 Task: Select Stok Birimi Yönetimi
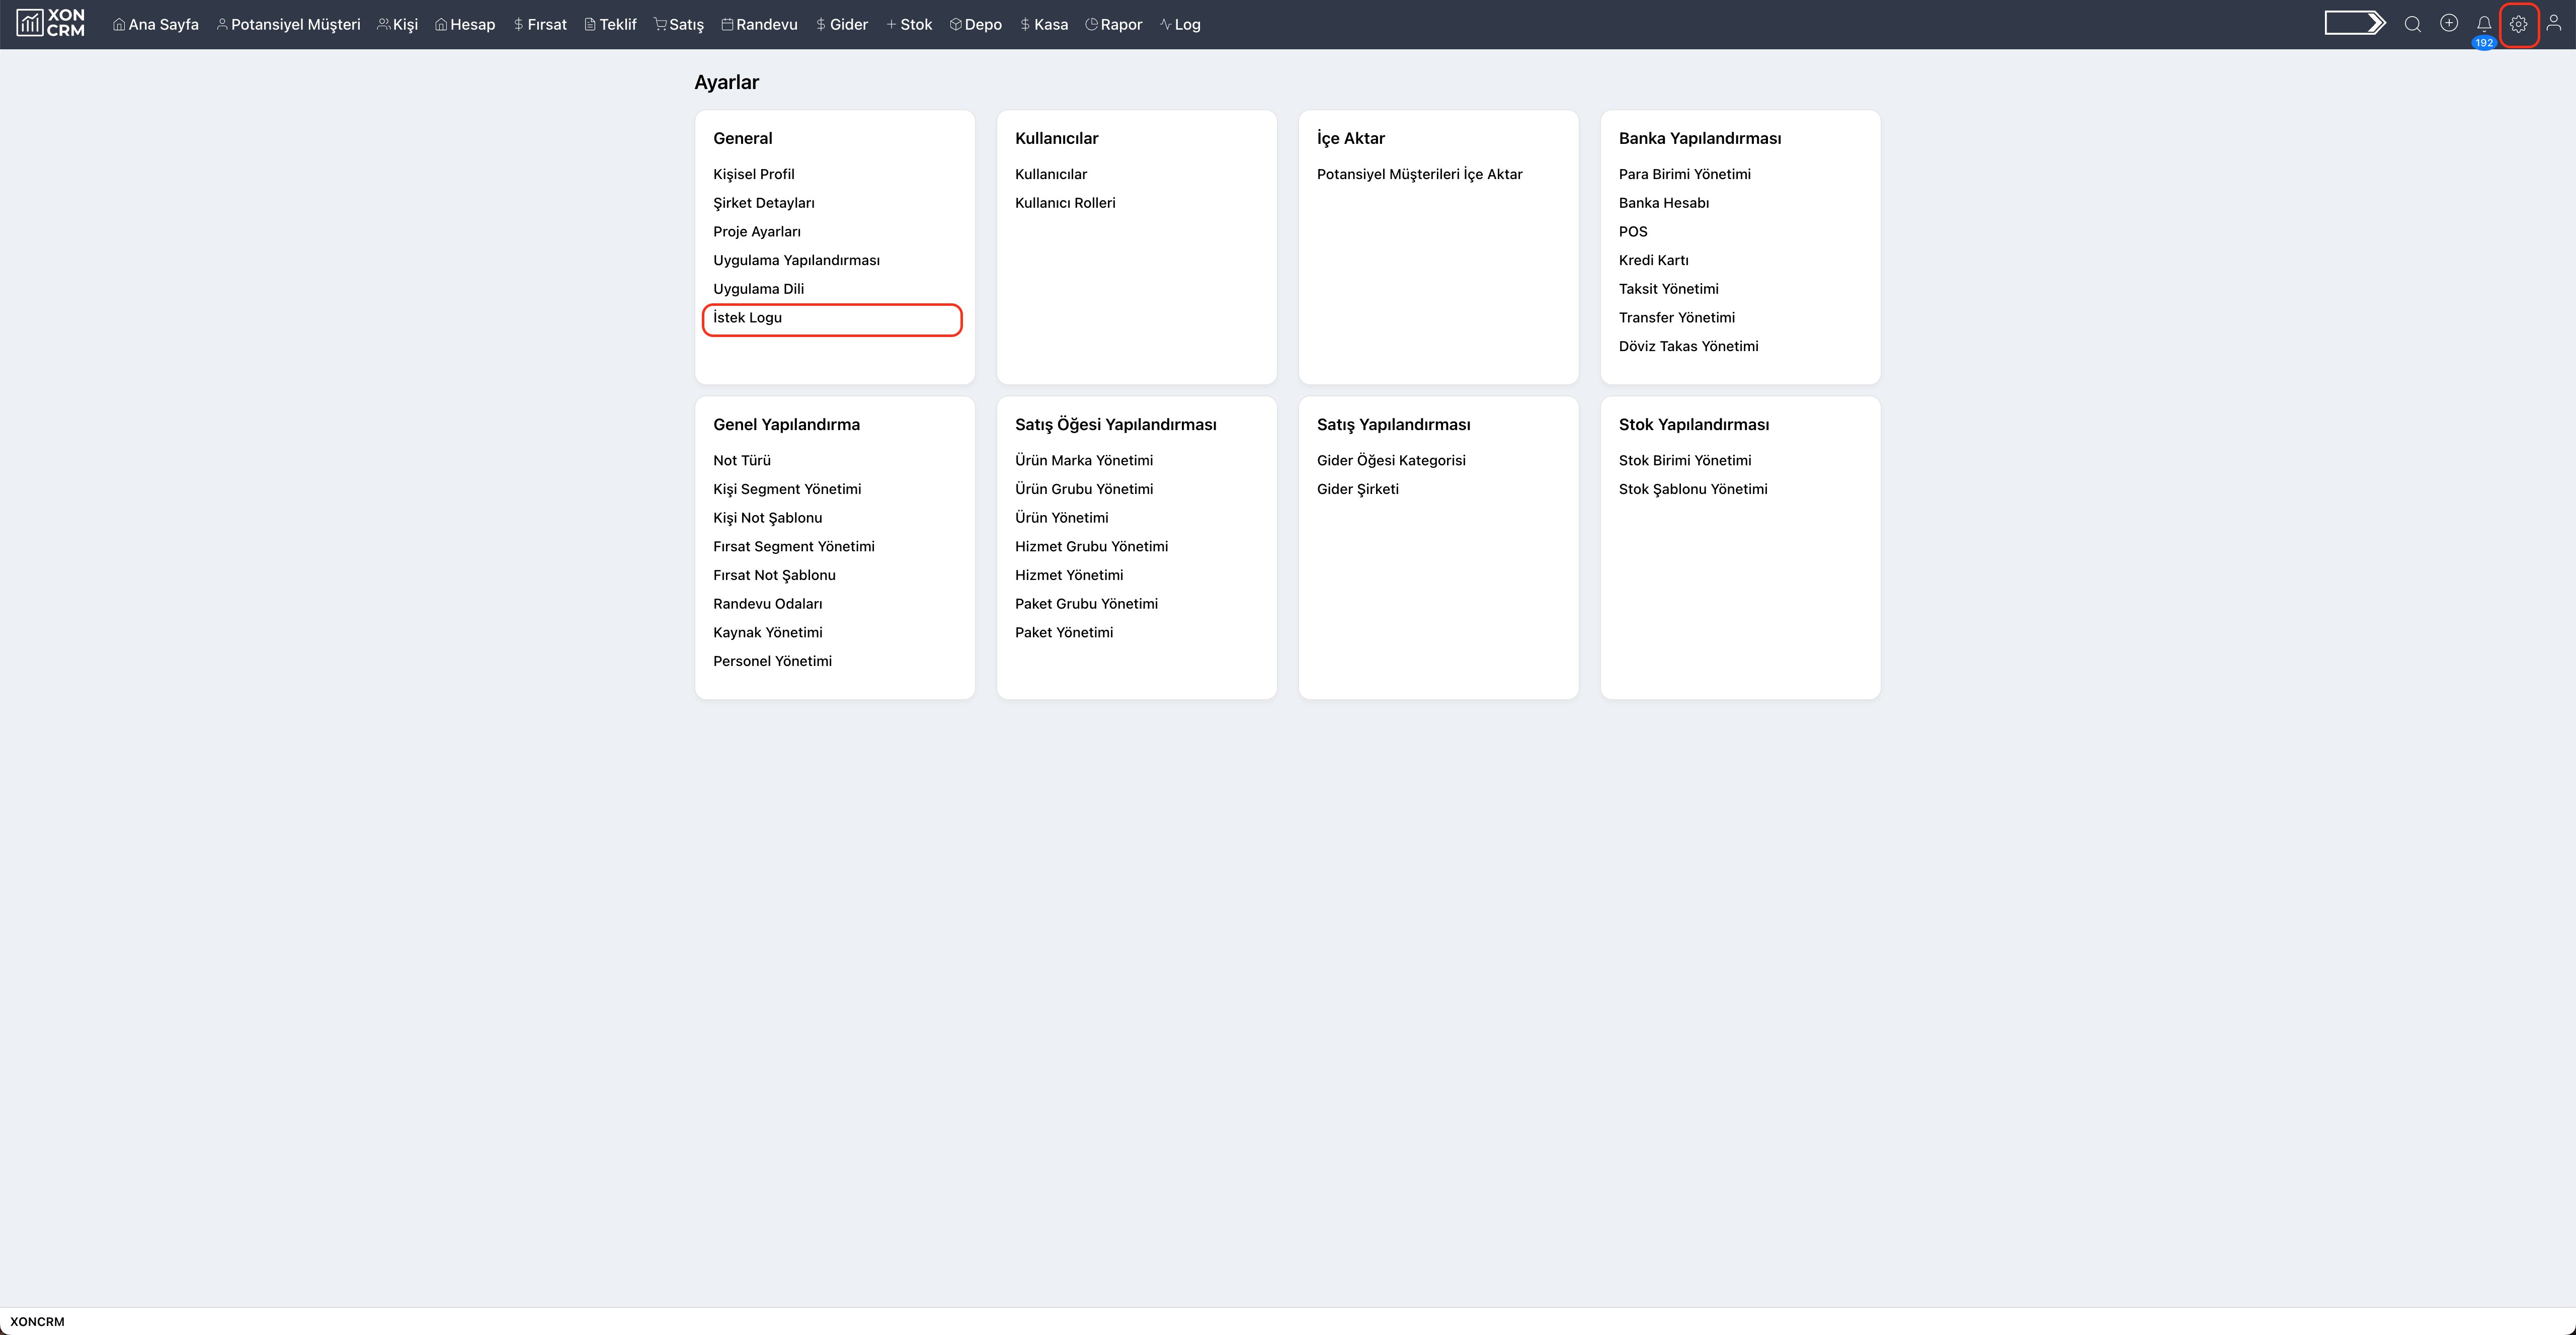pos(1685,461)
